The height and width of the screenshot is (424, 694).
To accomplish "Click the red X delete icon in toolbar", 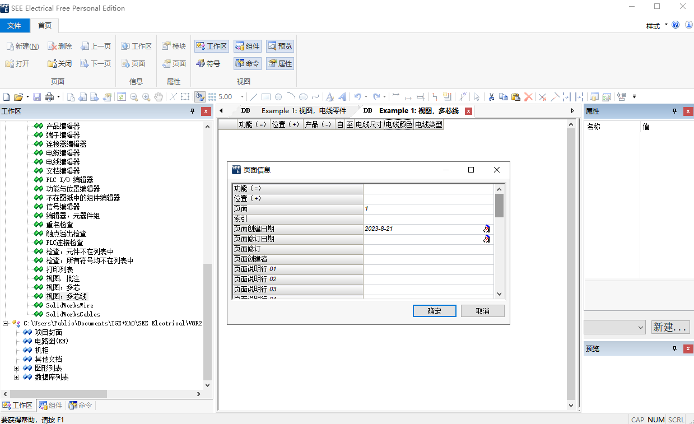I will pos(528,97).
